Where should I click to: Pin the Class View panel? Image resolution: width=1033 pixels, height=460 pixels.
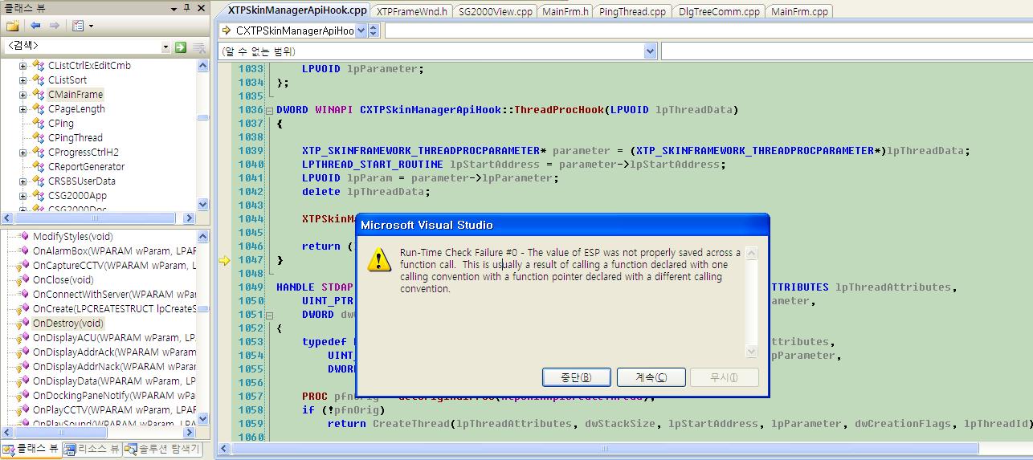[186, 8]
